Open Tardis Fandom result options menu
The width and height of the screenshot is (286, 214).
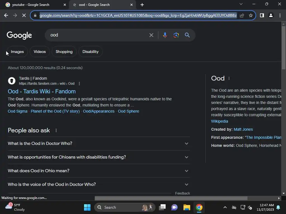79,84
